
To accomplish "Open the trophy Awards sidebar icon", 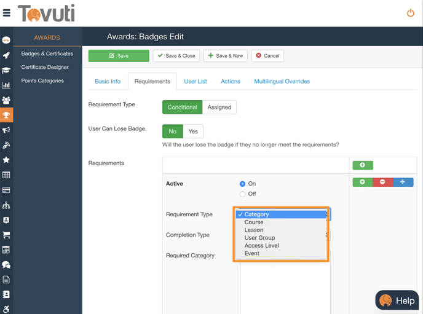I will [x=6, y=115].
